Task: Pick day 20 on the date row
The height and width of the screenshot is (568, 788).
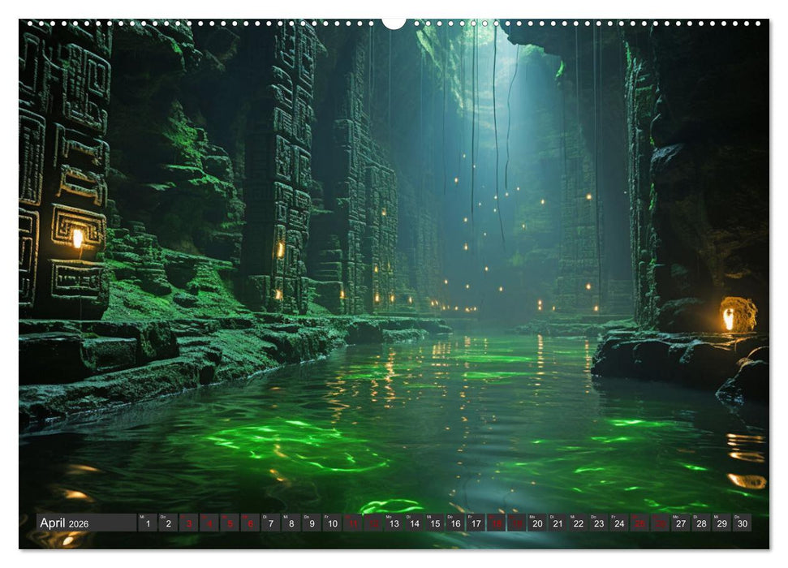Action: [x=537, y=523]
